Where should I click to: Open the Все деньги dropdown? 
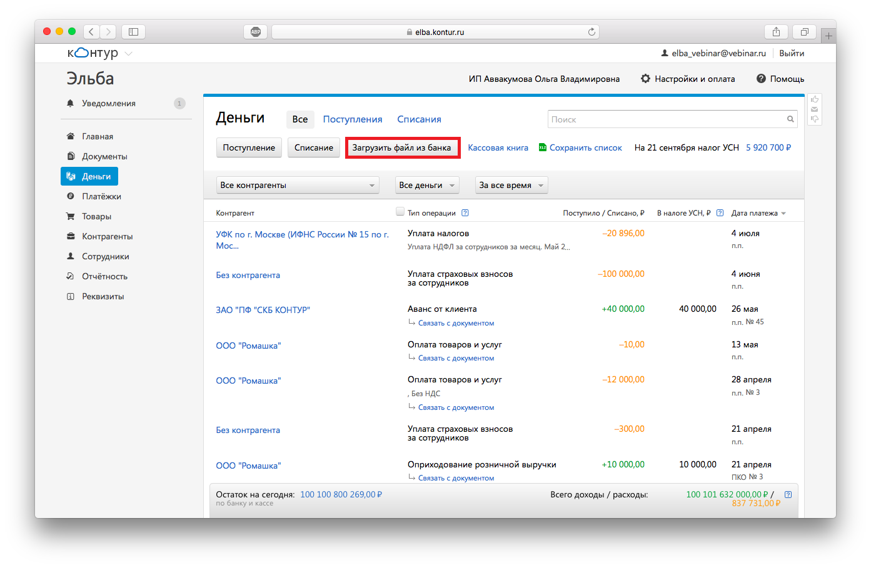(x=427, y=185)
